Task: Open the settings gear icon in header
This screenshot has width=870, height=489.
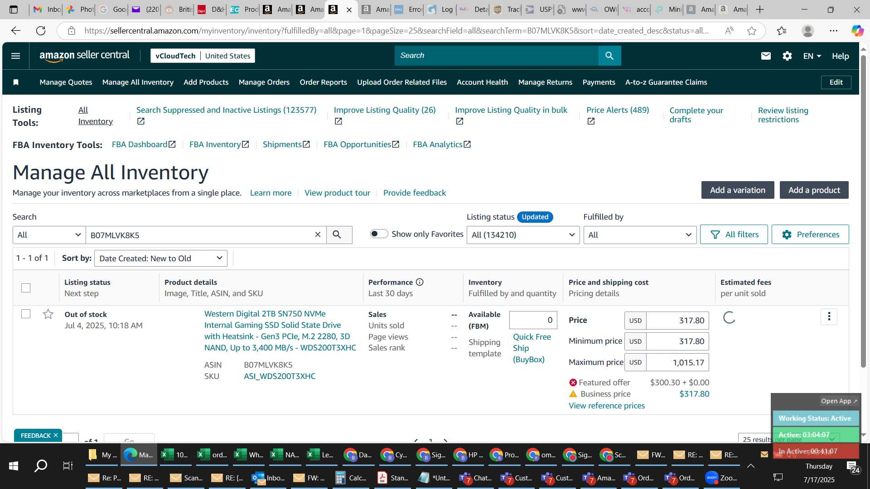Action: 787,56
